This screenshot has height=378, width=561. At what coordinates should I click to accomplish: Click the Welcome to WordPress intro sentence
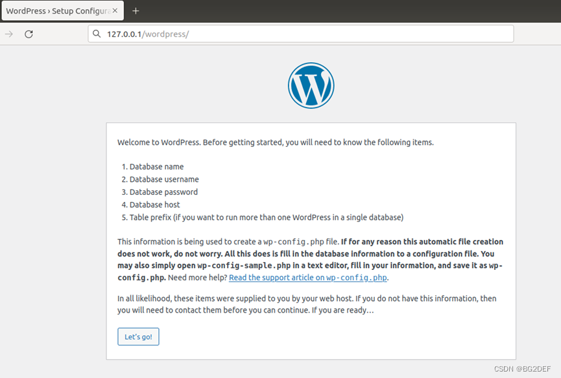(275, 142)
